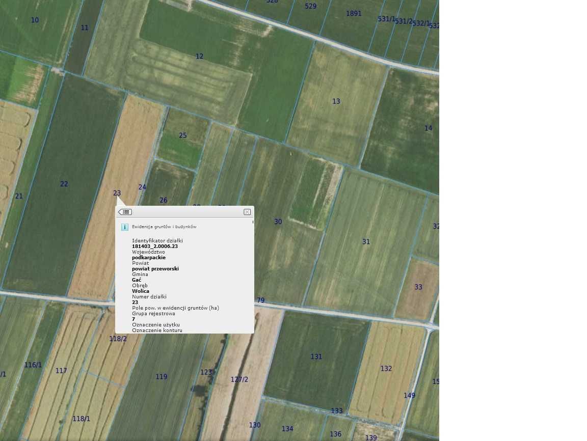Click the 'Identyfikator działki' label
Image resolution: width=587 pixels, height=441 pixels.
click(157, 241)
